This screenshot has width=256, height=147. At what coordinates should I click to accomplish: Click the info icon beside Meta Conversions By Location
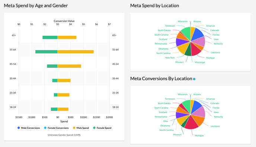194,79
